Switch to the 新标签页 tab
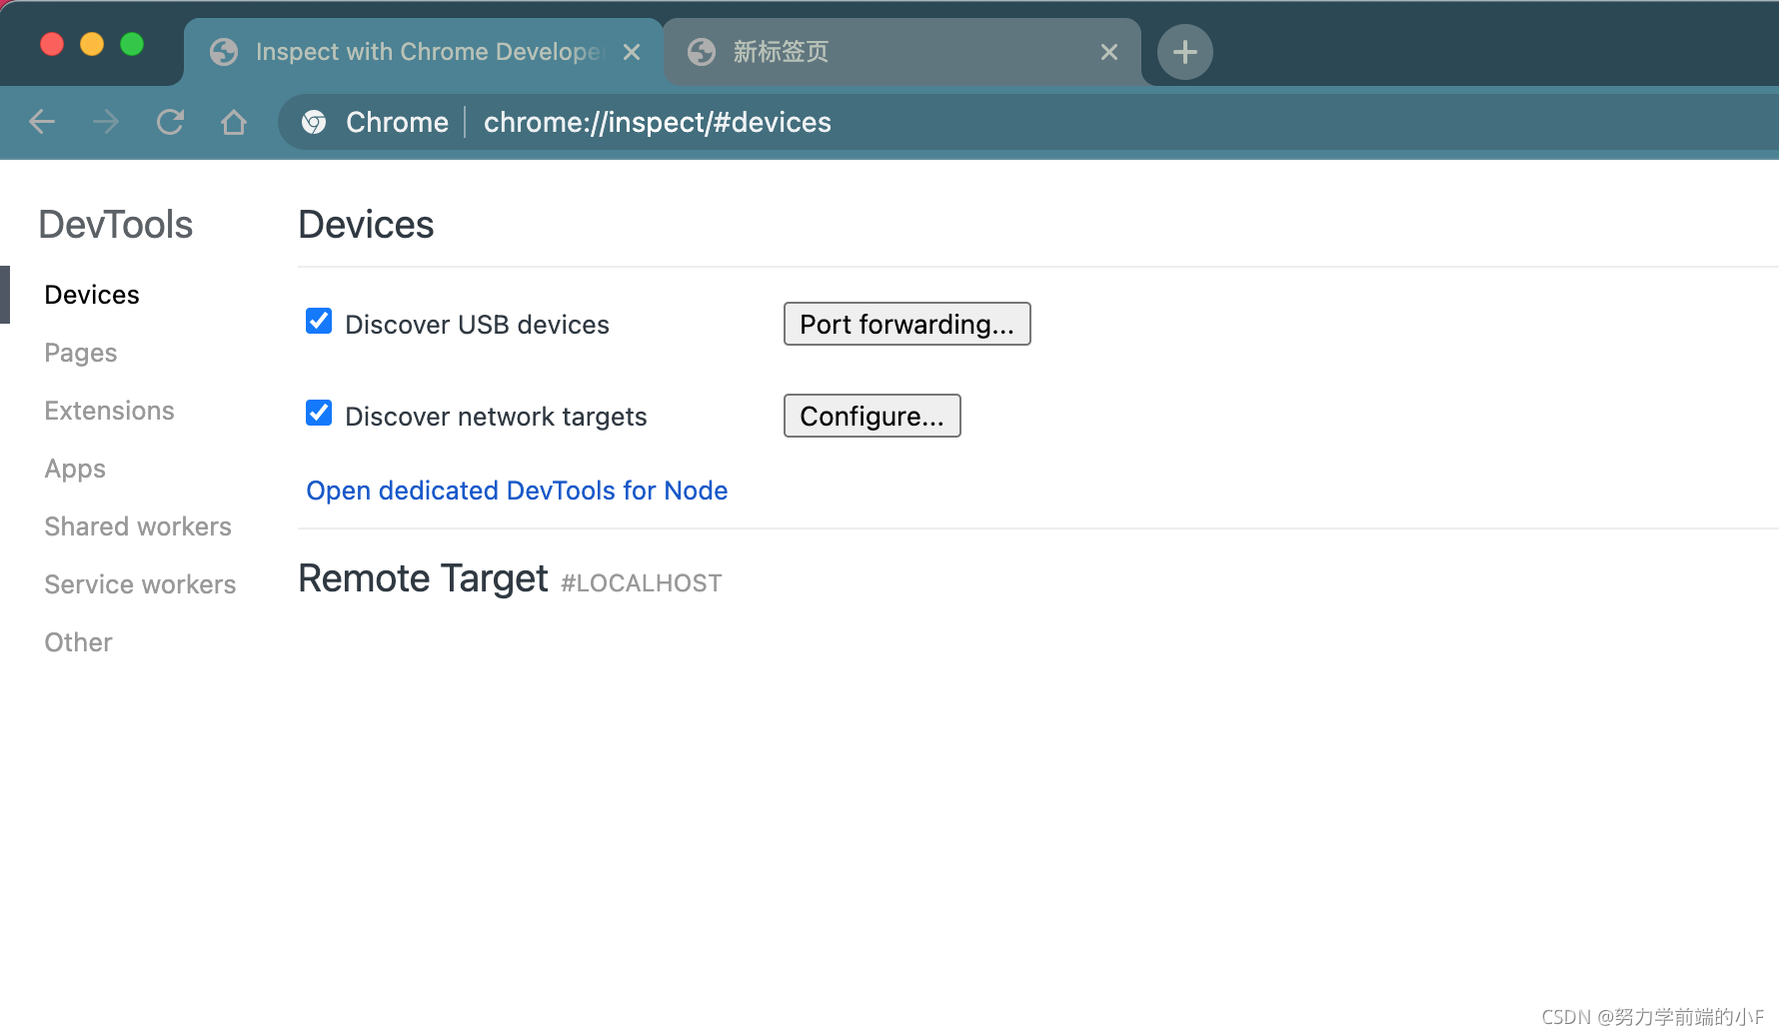 click(901, 52)
